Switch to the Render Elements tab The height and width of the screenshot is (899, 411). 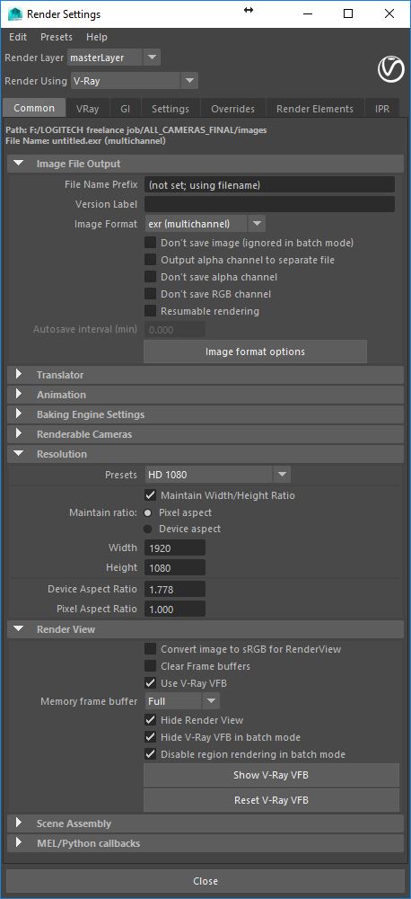click(315, 109)
